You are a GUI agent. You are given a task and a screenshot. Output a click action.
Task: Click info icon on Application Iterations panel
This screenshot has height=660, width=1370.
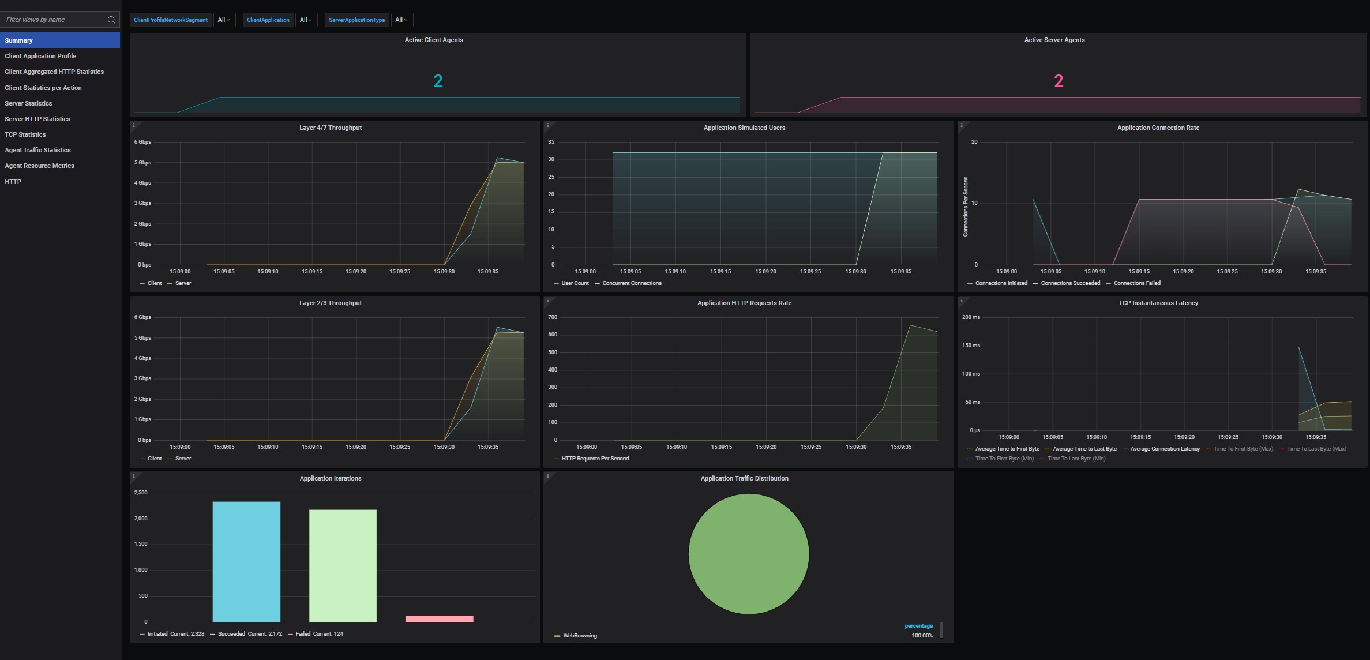(133, 476)
